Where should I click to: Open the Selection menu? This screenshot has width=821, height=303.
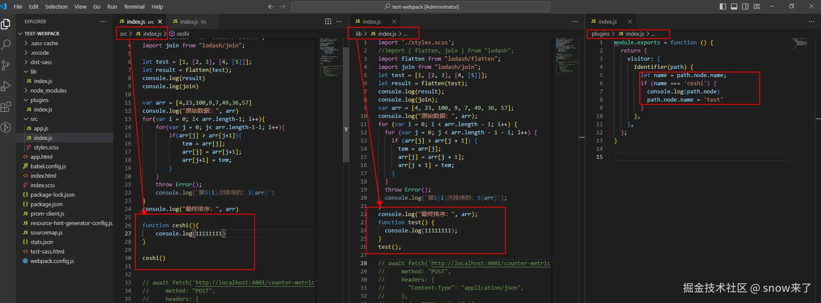(x=56, y=6)
